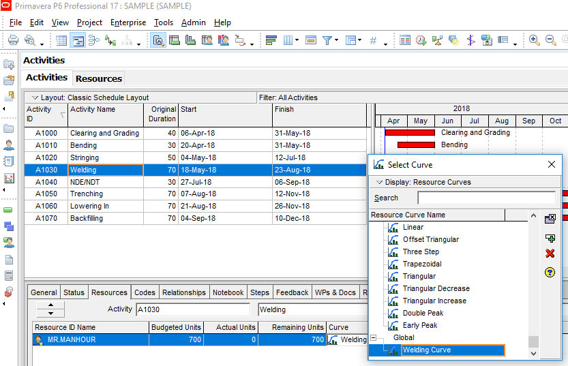Click the Level Resources icon
This screenshot has height=366, width=568.
437,40
